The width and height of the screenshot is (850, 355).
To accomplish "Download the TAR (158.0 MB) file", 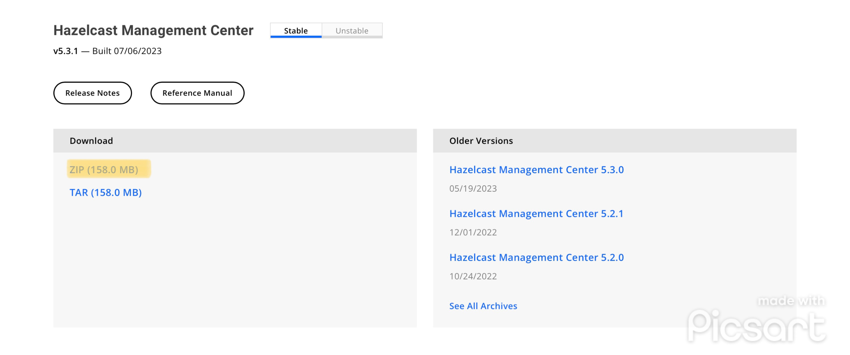I will [105, 192].
